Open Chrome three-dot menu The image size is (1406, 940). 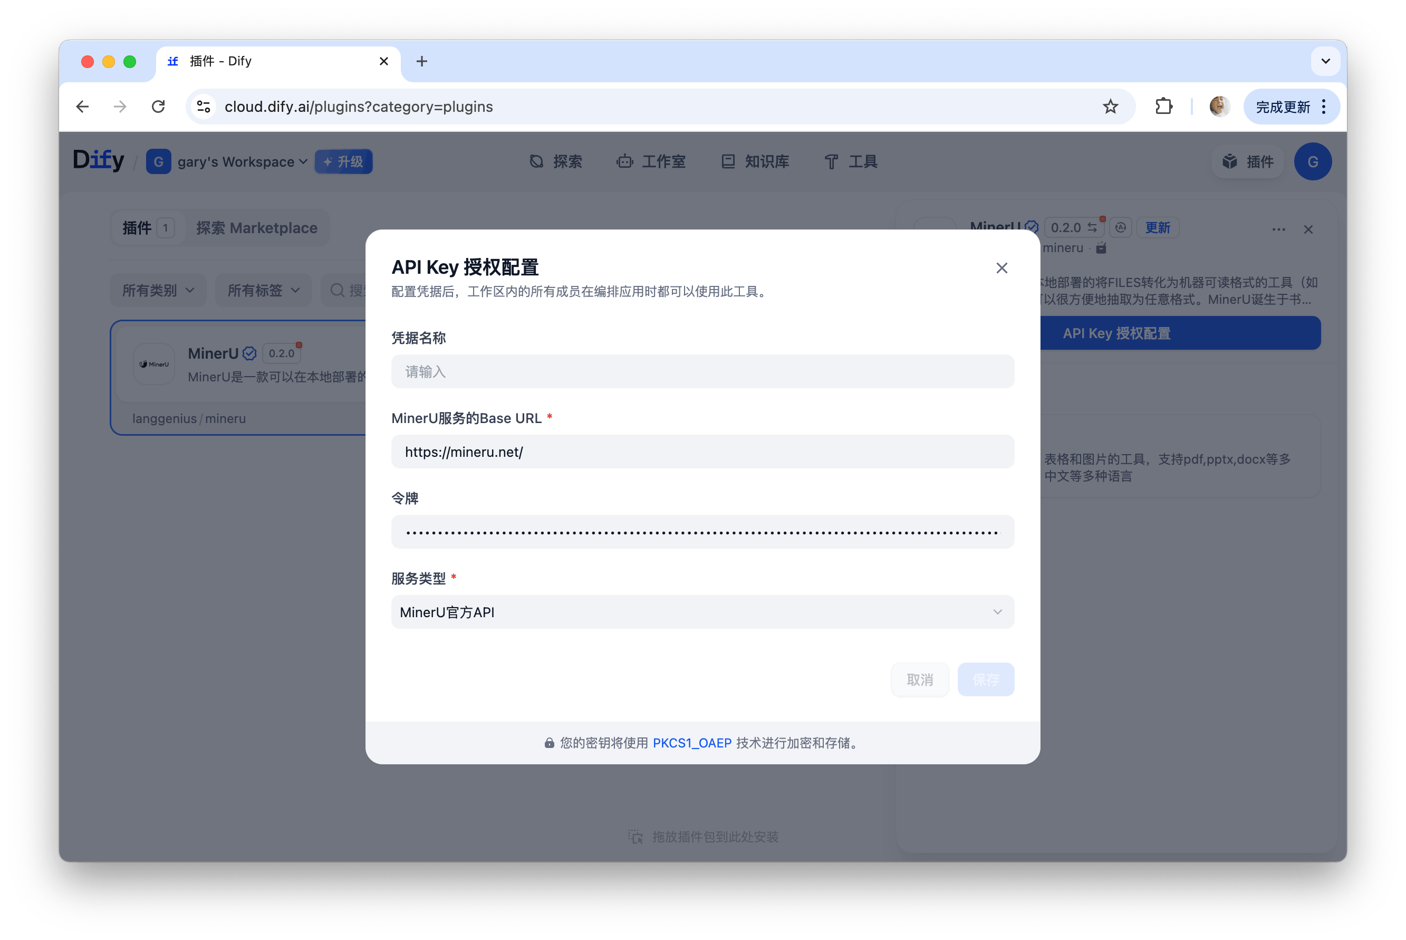[1324, 107]
